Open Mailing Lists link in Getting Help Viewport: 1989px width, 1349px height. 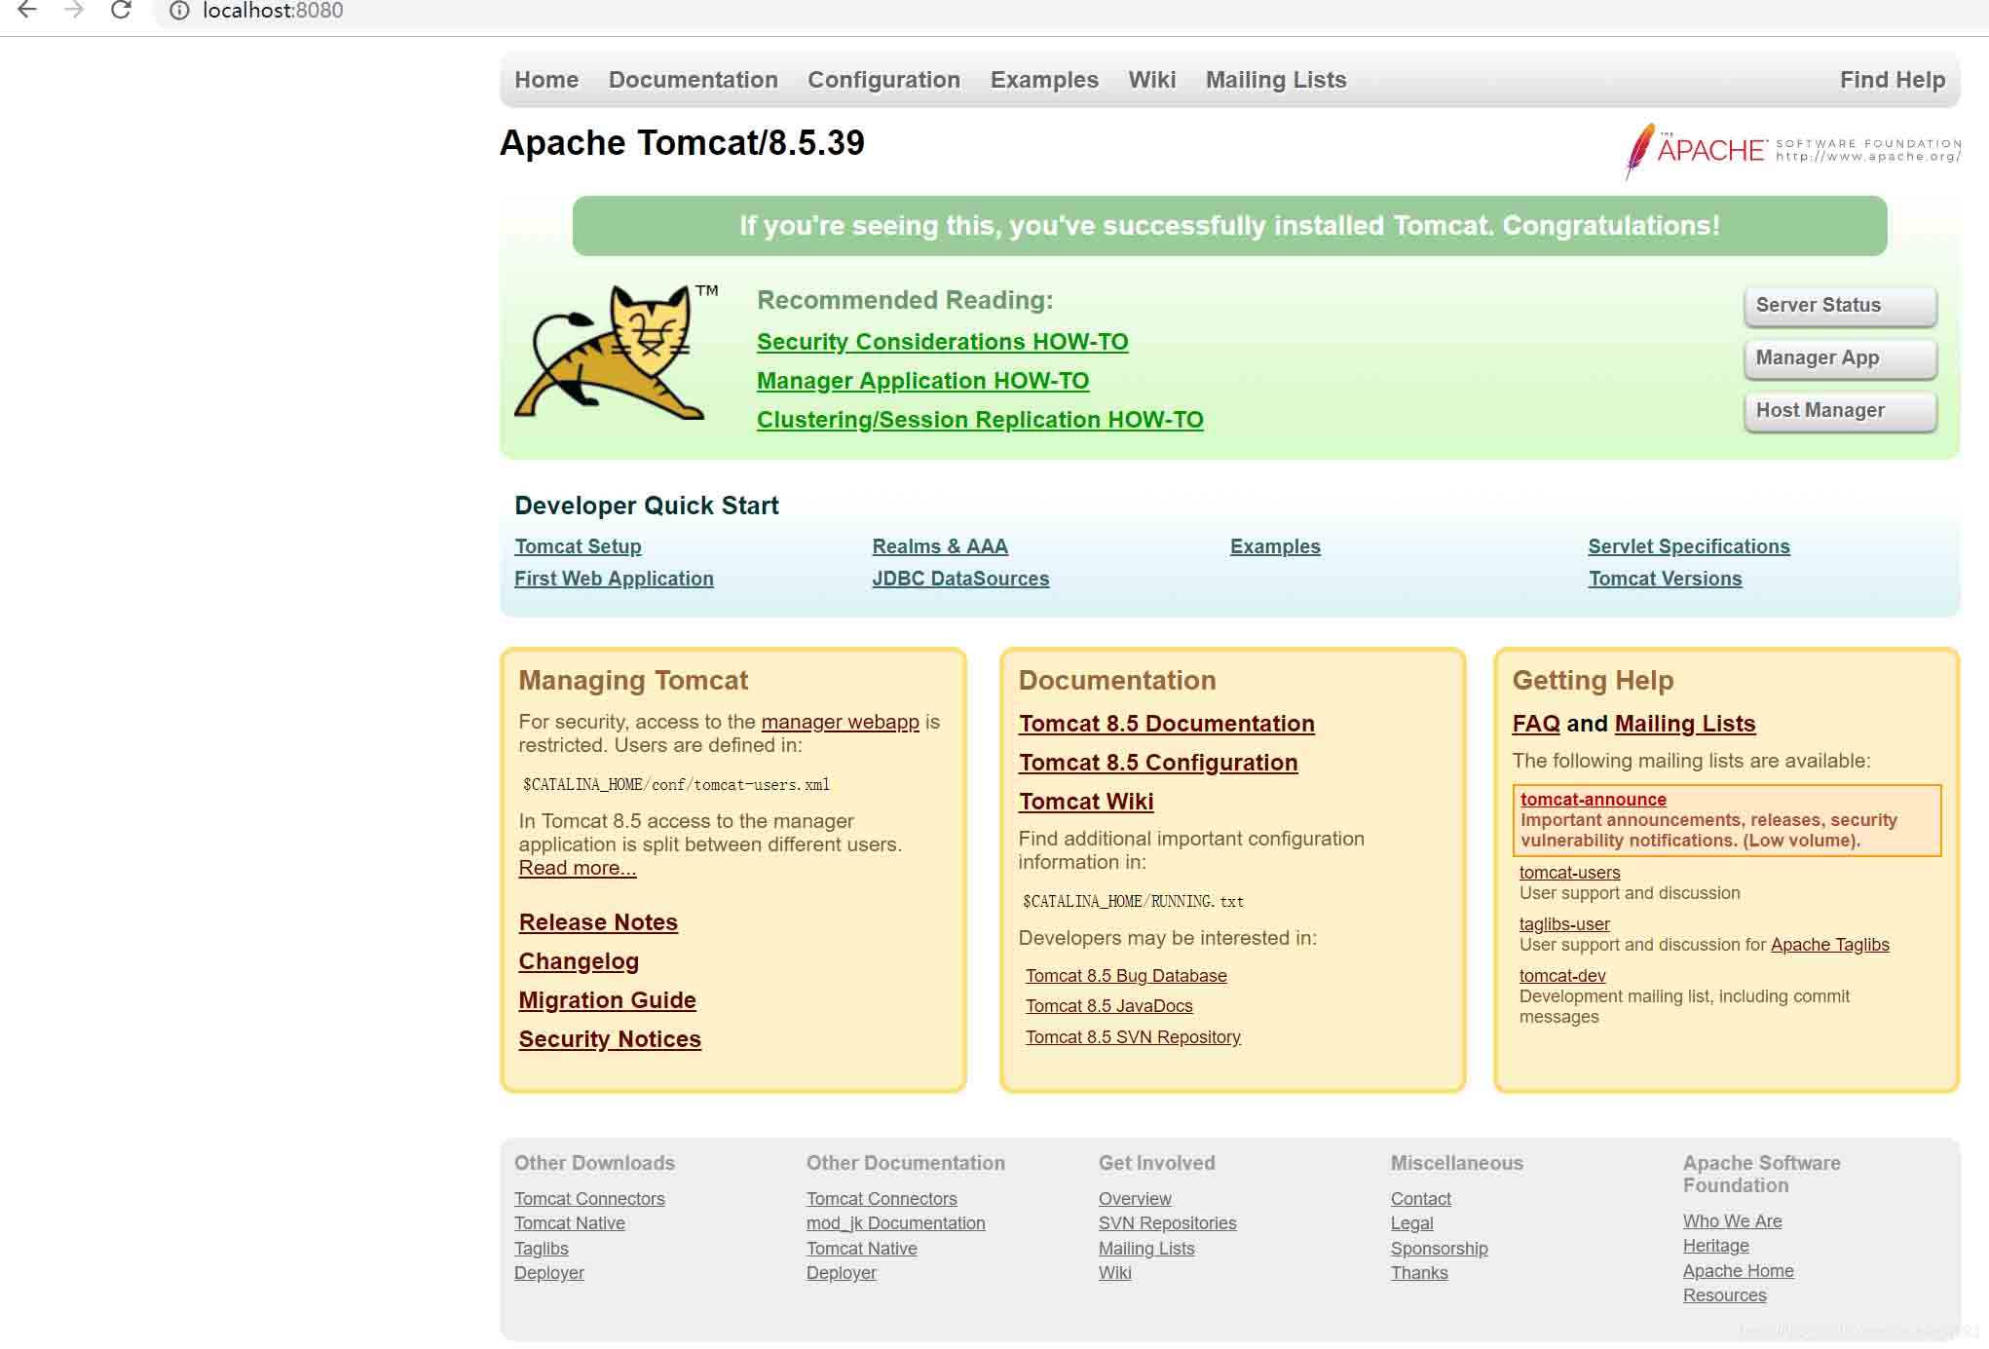[1685, 724]
